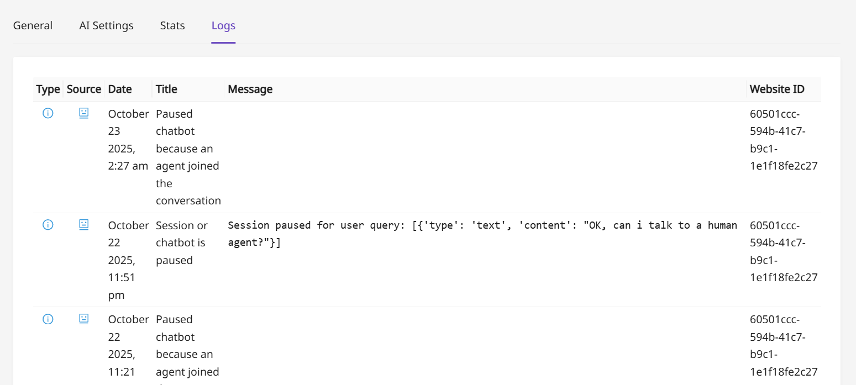Click the info type icon in first log row
The height and width of the screenshot is (385, 856).
(x=48, y=113)
